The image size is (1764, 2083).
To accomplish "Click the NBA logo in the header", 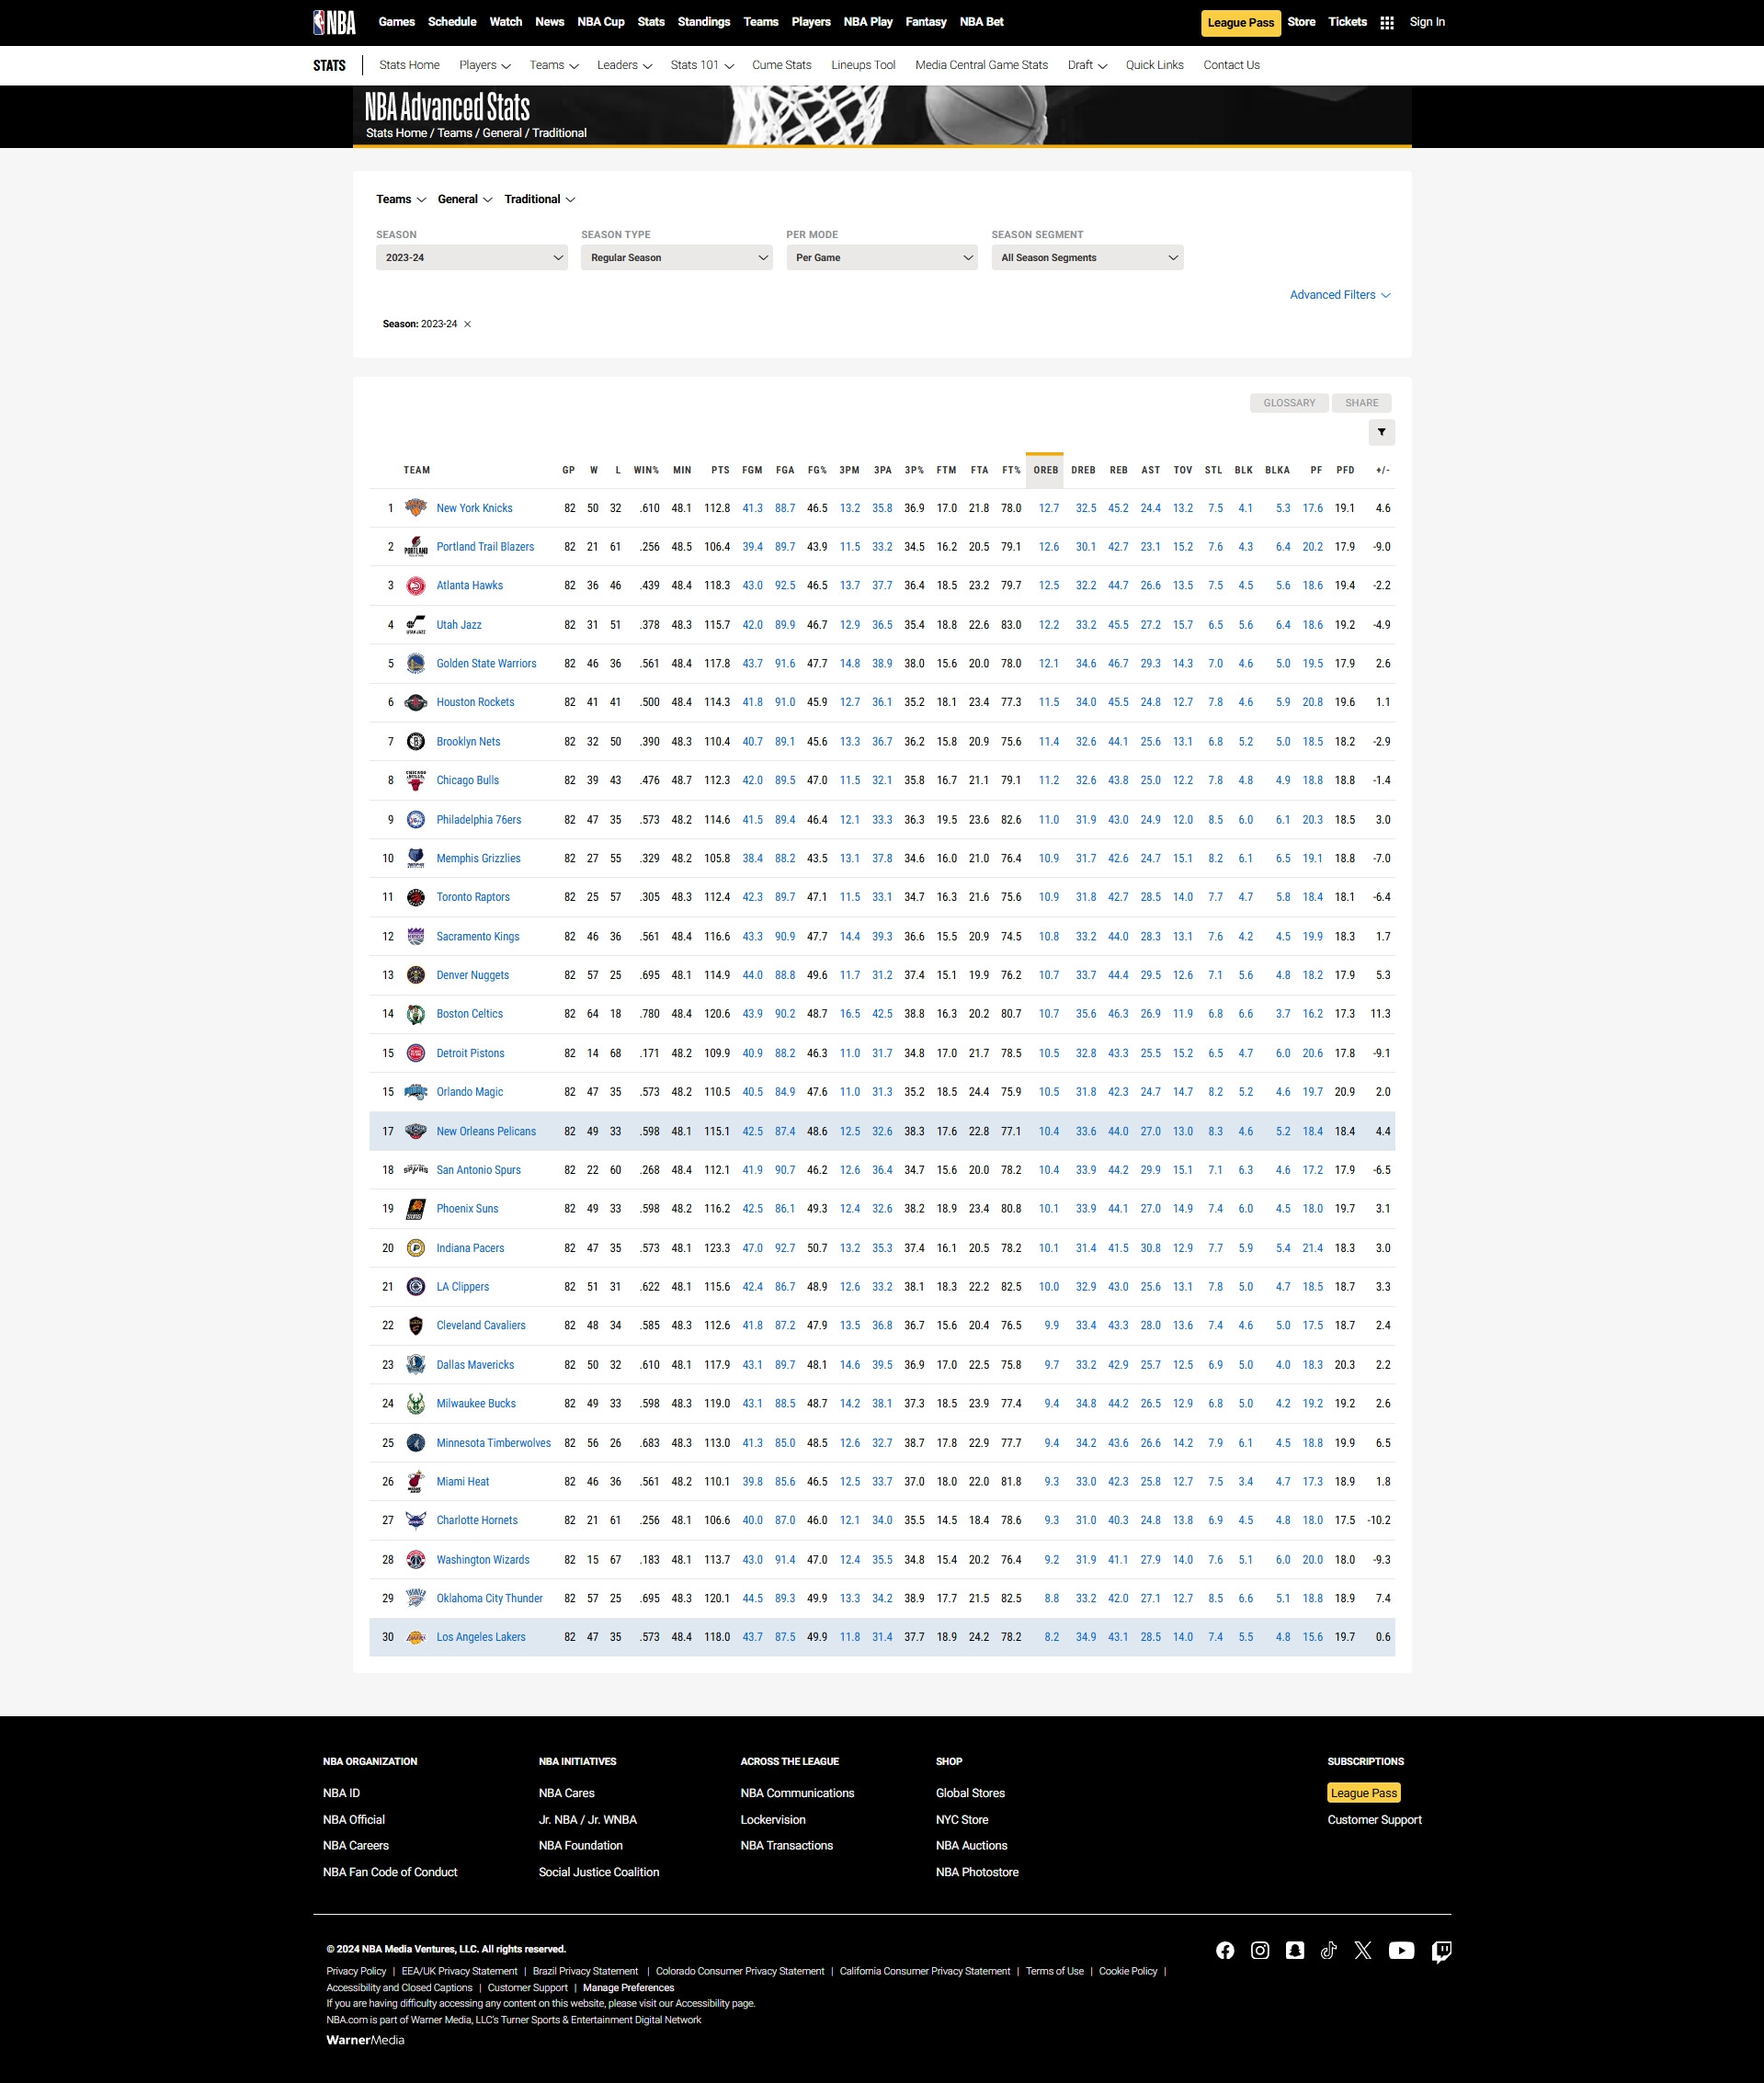I will (334, 22).
